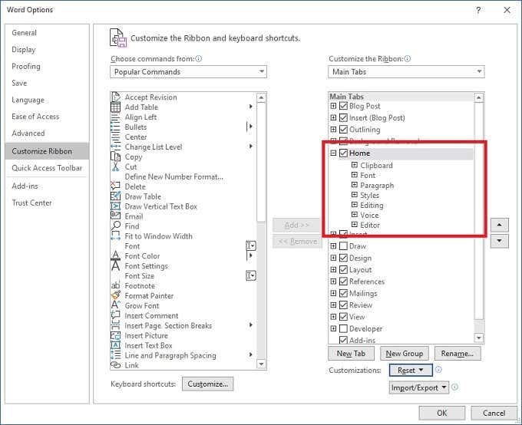Click commands list scroll down arrow
Image resolution: width=522 pixels, height=425 pixels.
click(x=261, y=364)
